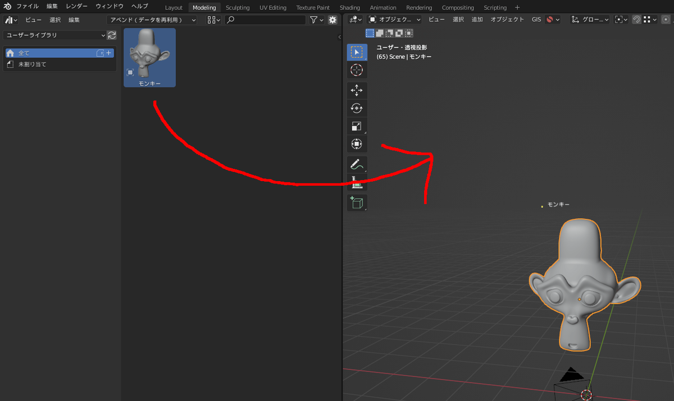Open the ユーザーライブラリ library dropdown

[x=55, y=35]
